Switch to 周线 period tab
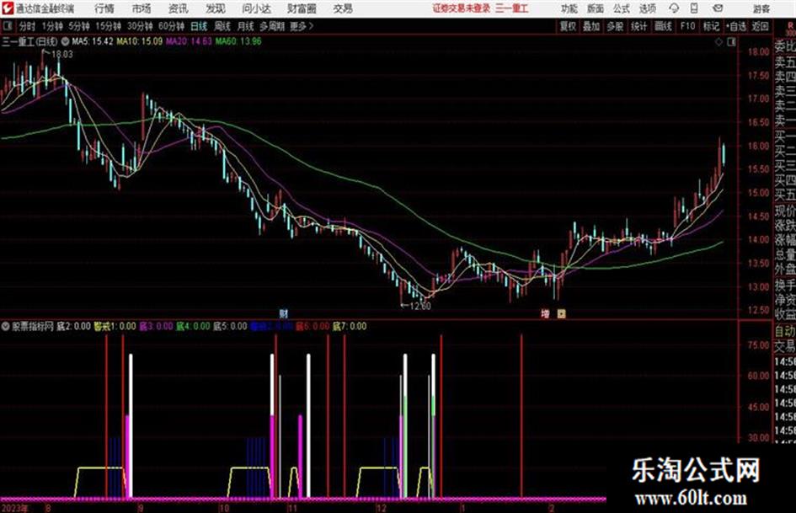 [222, 26]
